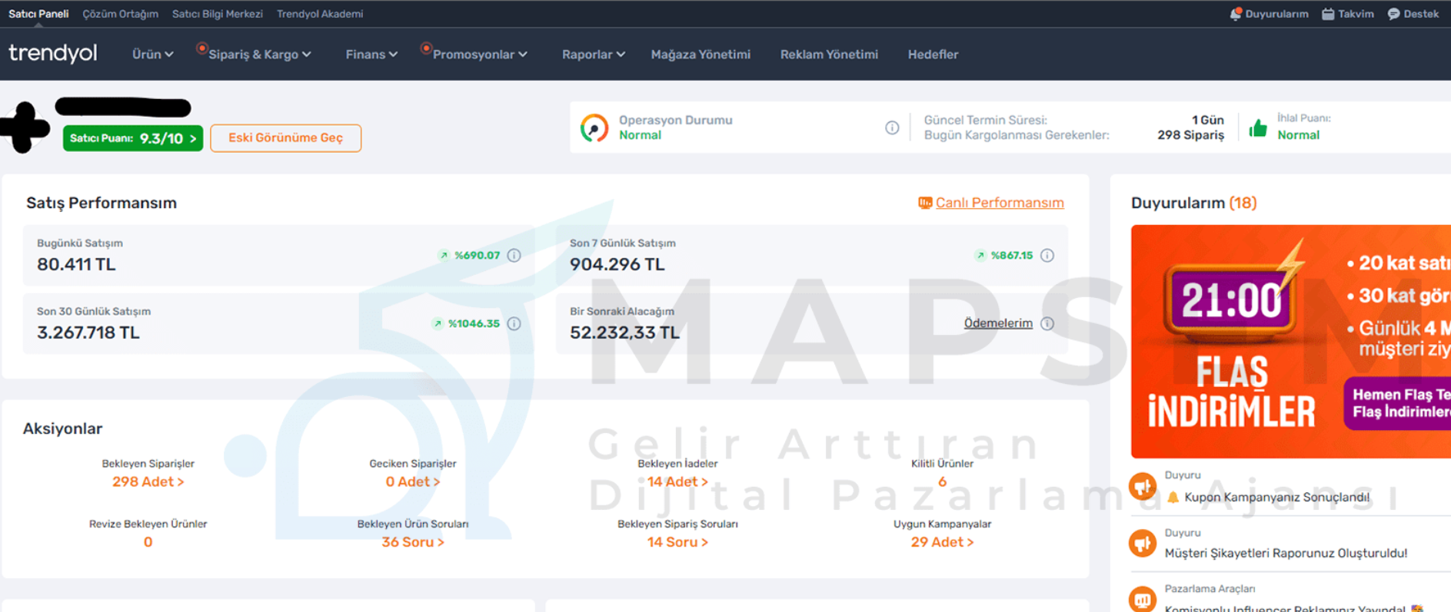The image size is (1451, 612).
Task: Open Uygun Kampanyalar 29 Adet
Action: [942, 542]
